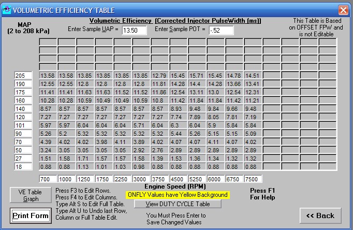Click cell 0.98 in the 18 row
The width and height of the screenshot is (353, 230).
pos(141,167)
